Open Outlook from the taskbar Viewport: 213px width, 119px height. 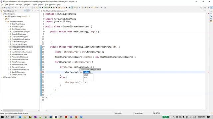click(x=20, y=117)
